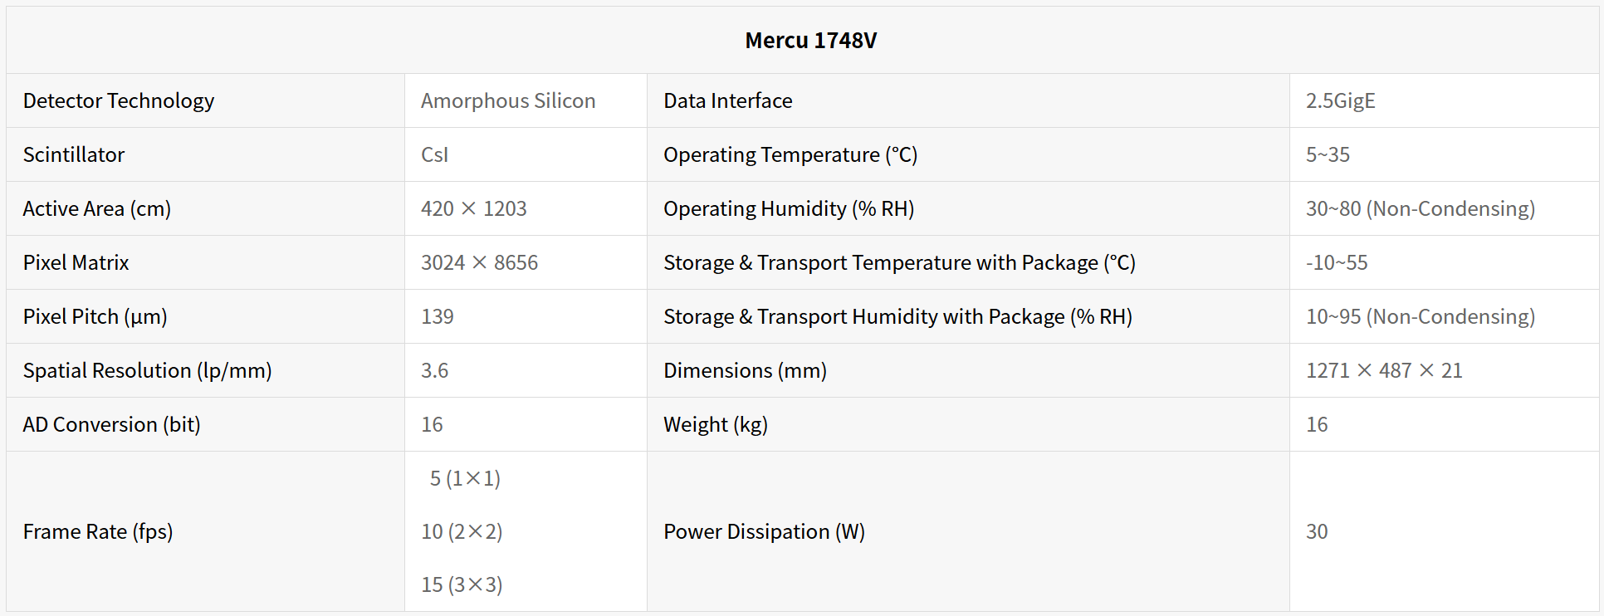Click the Mercu 1748V table header
The image size is (1604, 616).
click(810, 41)
